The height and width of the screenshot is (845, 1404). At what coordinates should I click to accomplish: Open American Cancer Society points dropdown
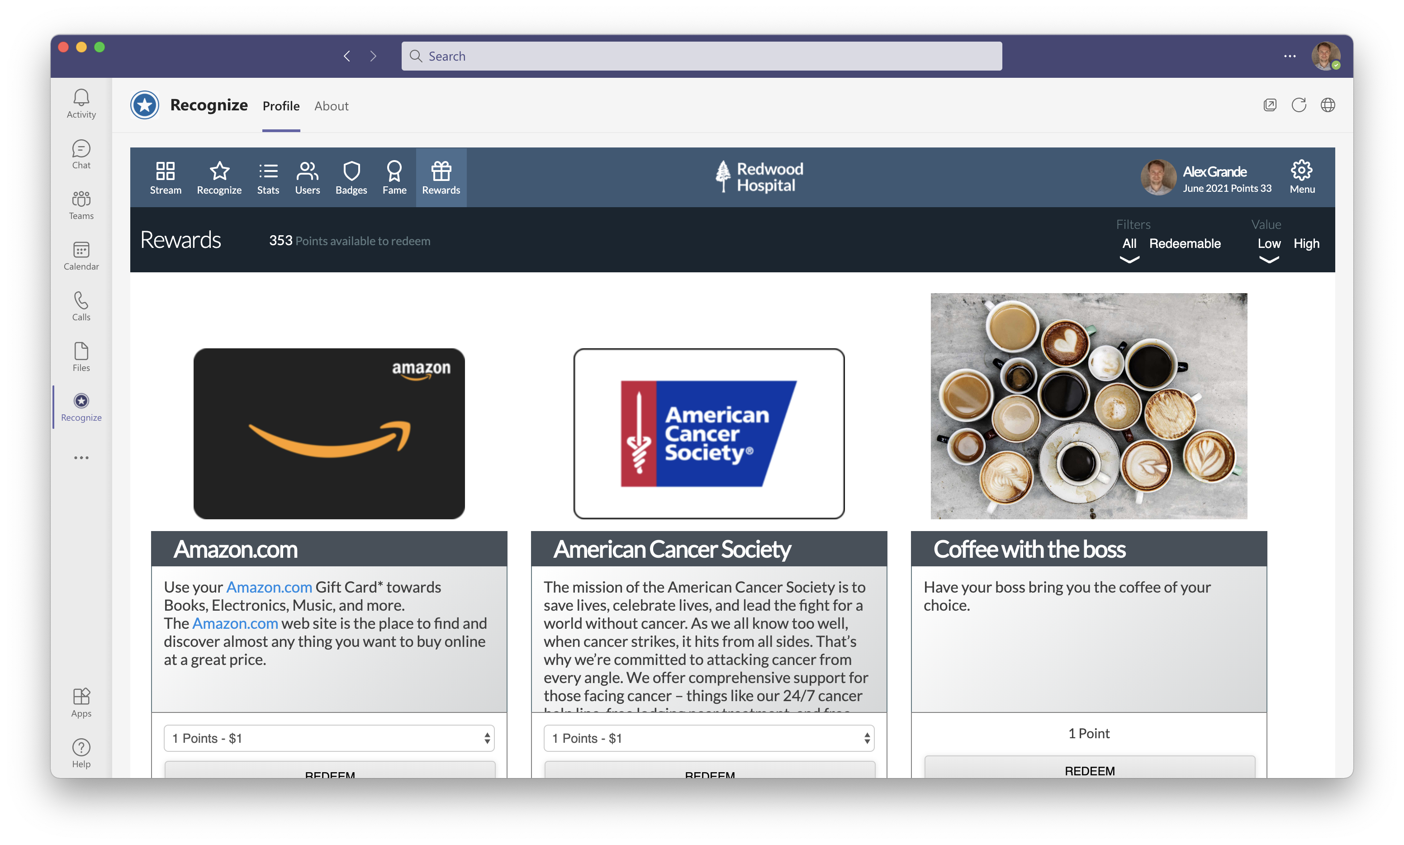coord(709,739)
